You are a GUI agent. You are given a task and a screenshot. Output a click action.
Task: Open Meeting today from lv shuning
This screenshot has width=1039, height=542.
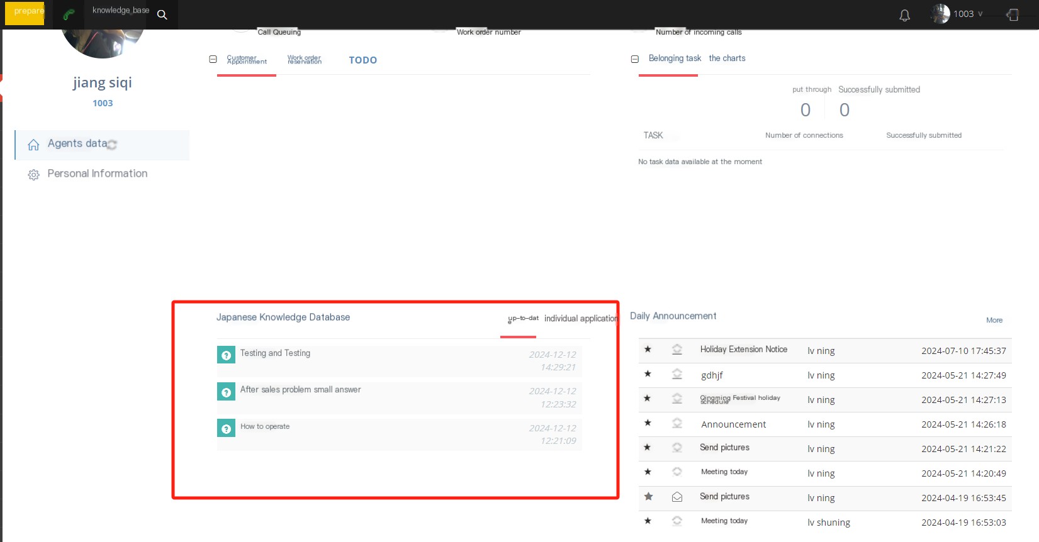pos(724,521)
